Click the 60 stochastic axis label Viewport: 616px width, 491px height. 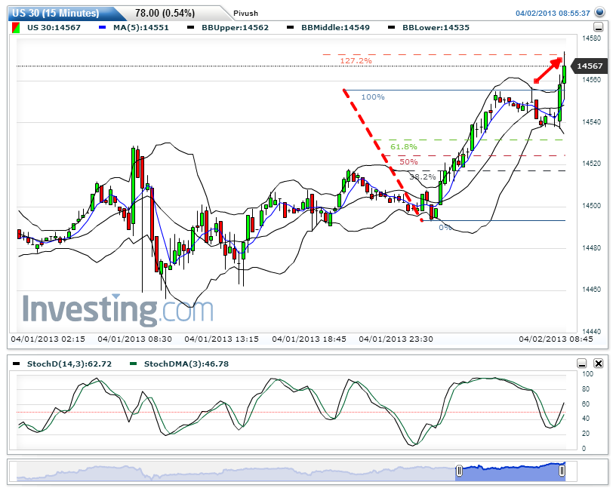coord(586,404)
